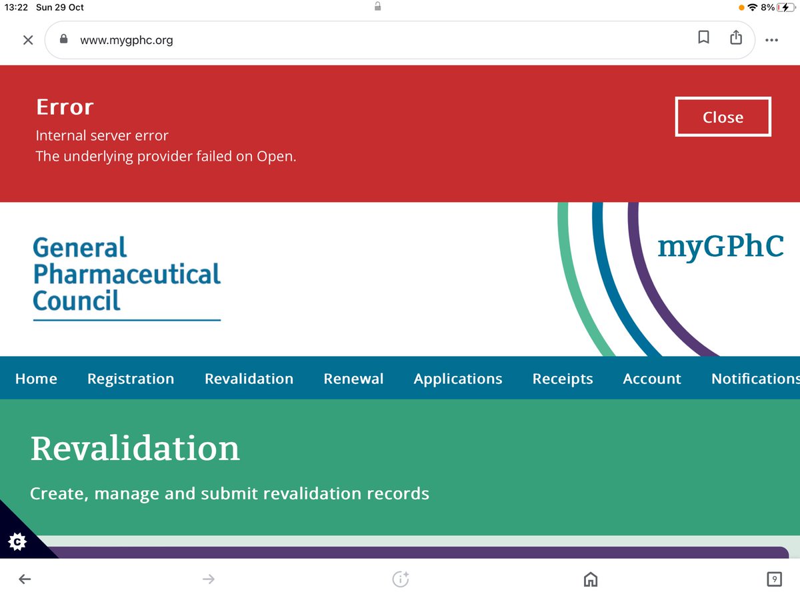Screen dimensions: 800x600
Task: Open the Receipts menu item
Action: click(x=563, y=379)
